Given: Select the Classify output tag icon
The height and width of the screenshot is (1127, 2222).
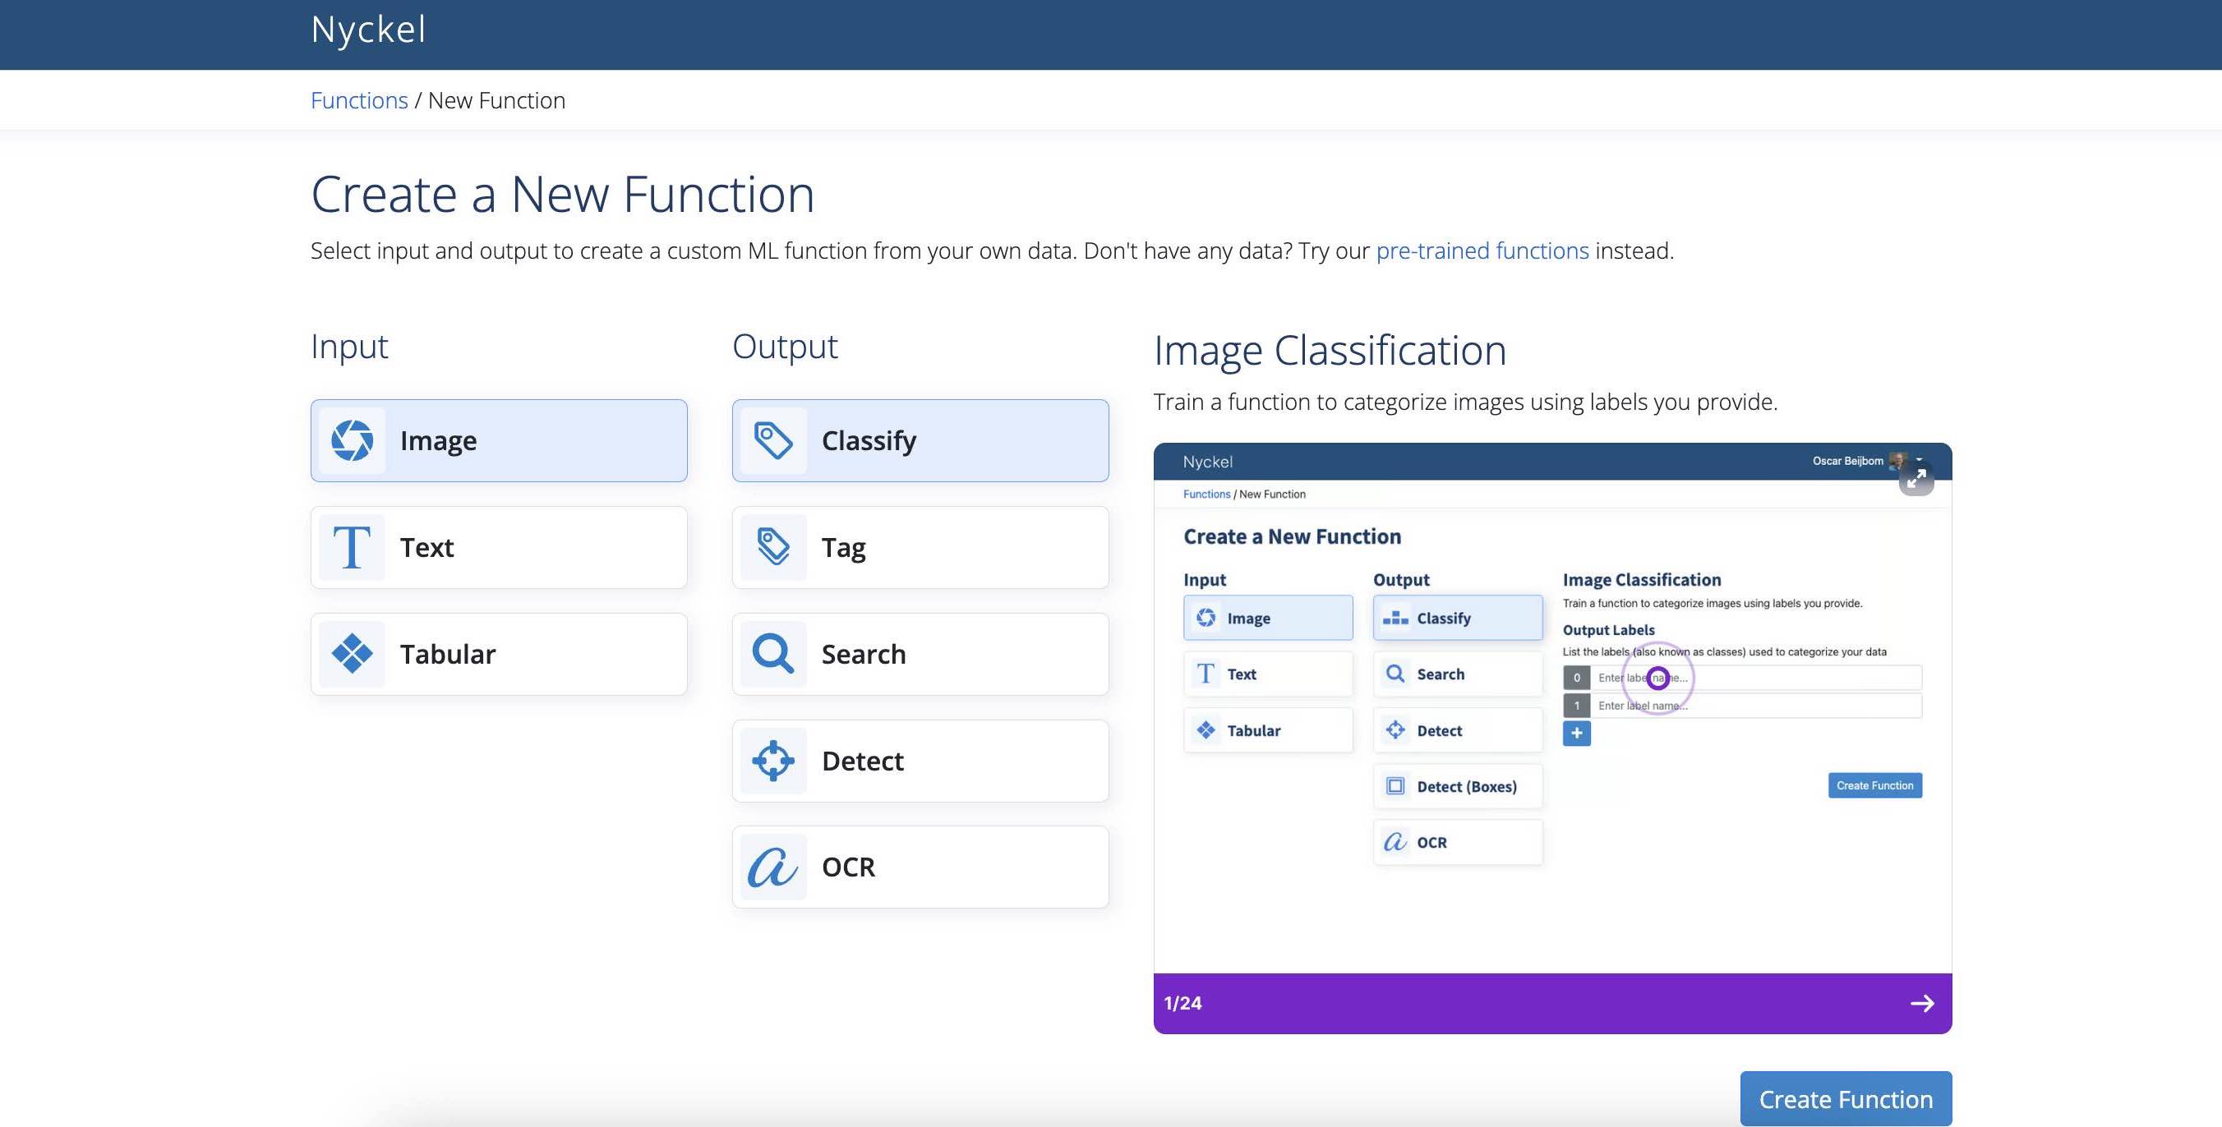Looking at the screenshot, I should 773,440.
